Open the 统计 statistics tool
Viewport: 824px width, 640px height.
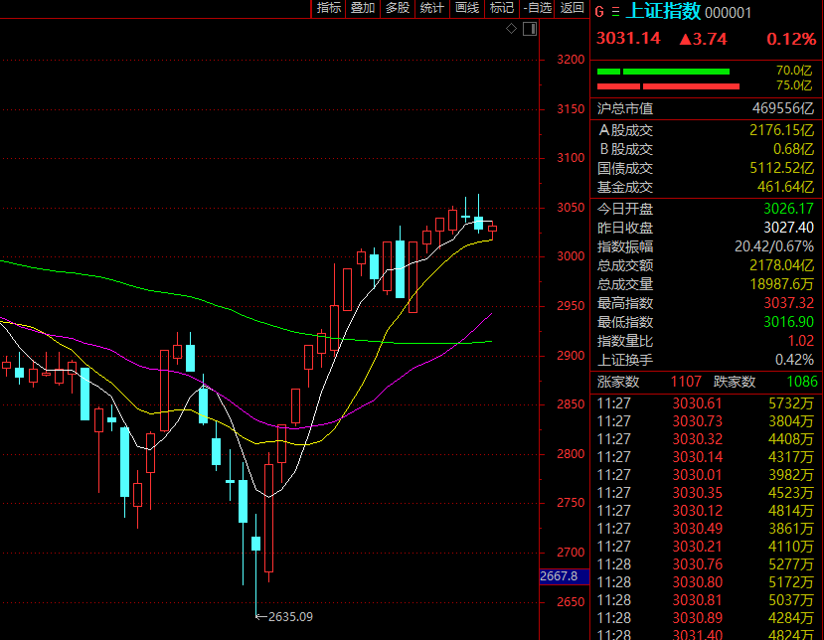[x=432, y=8]
